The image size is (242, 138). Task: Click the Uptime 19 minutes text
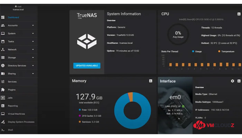(123, 51)
